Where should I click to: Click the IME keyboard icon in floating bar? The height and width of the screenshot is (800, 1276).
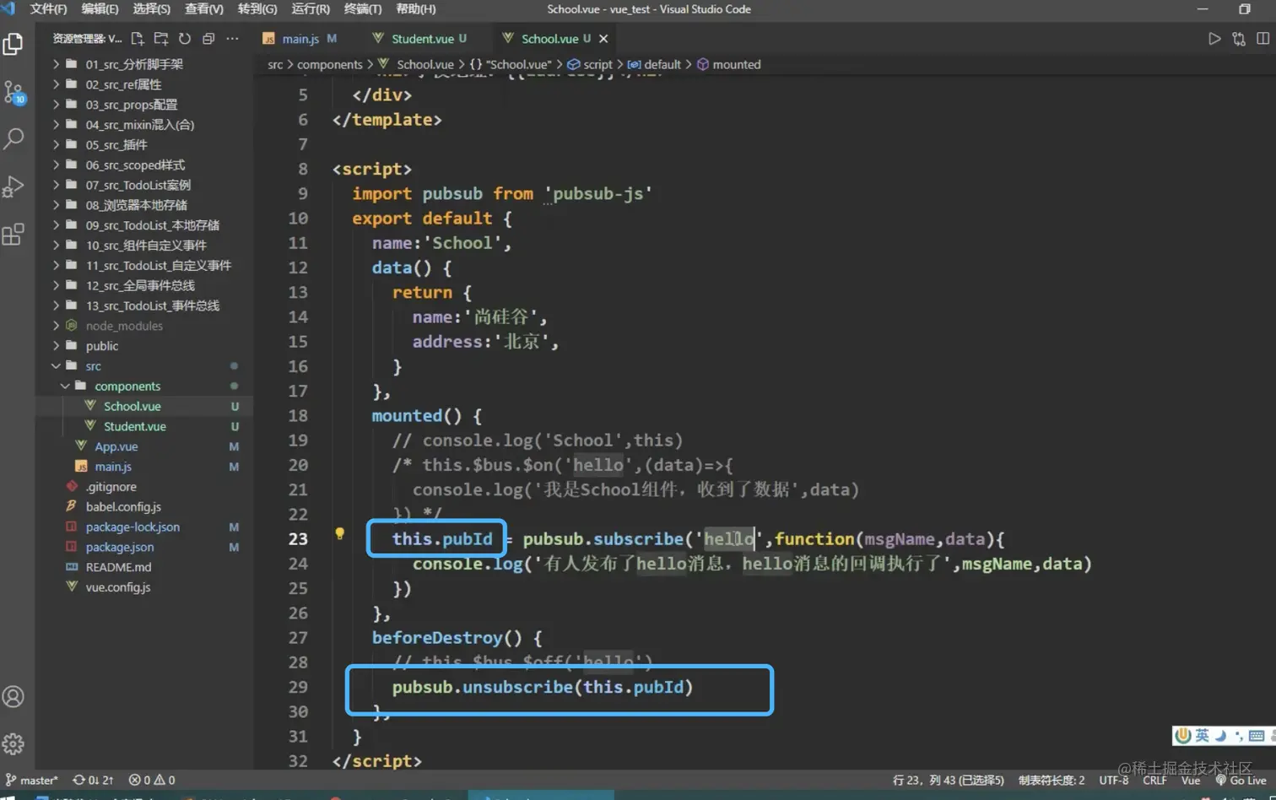click(1257, 736)
